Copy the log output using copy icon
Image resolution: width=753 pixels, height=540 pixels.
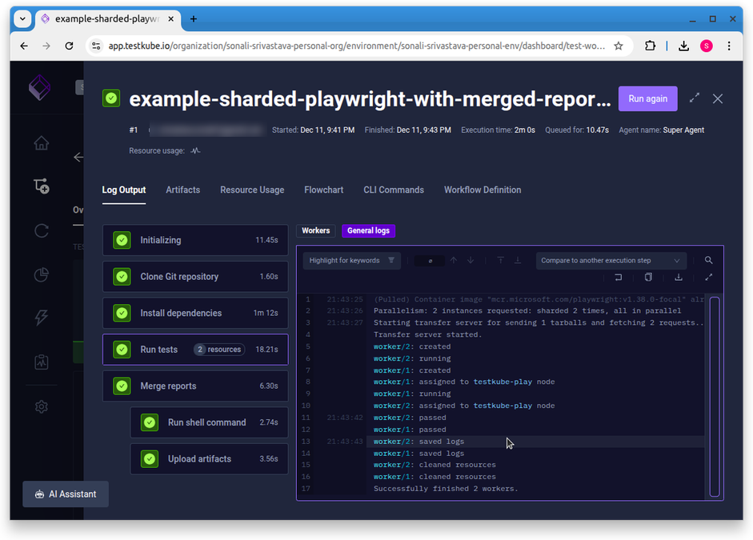pyautogui.click(x=648, y=278)
